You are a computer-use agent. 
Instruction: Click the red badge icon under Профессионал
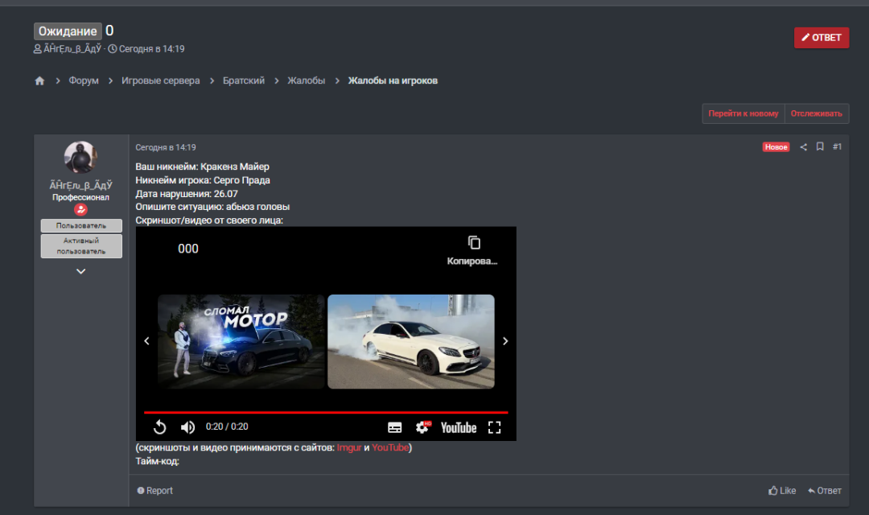pyautogui.click(x=81, y=209)
